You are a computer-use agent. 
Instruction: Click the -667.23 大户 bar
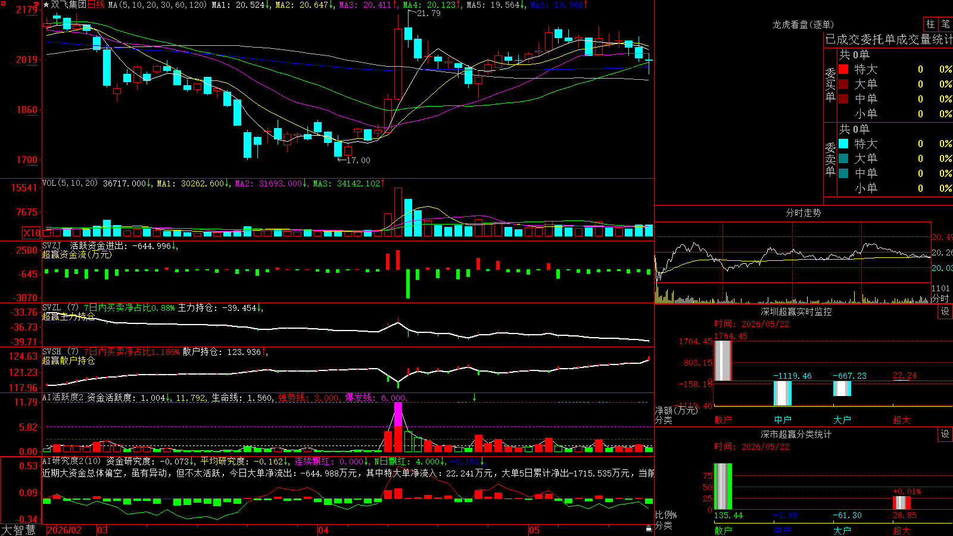(x=842, y=388)
